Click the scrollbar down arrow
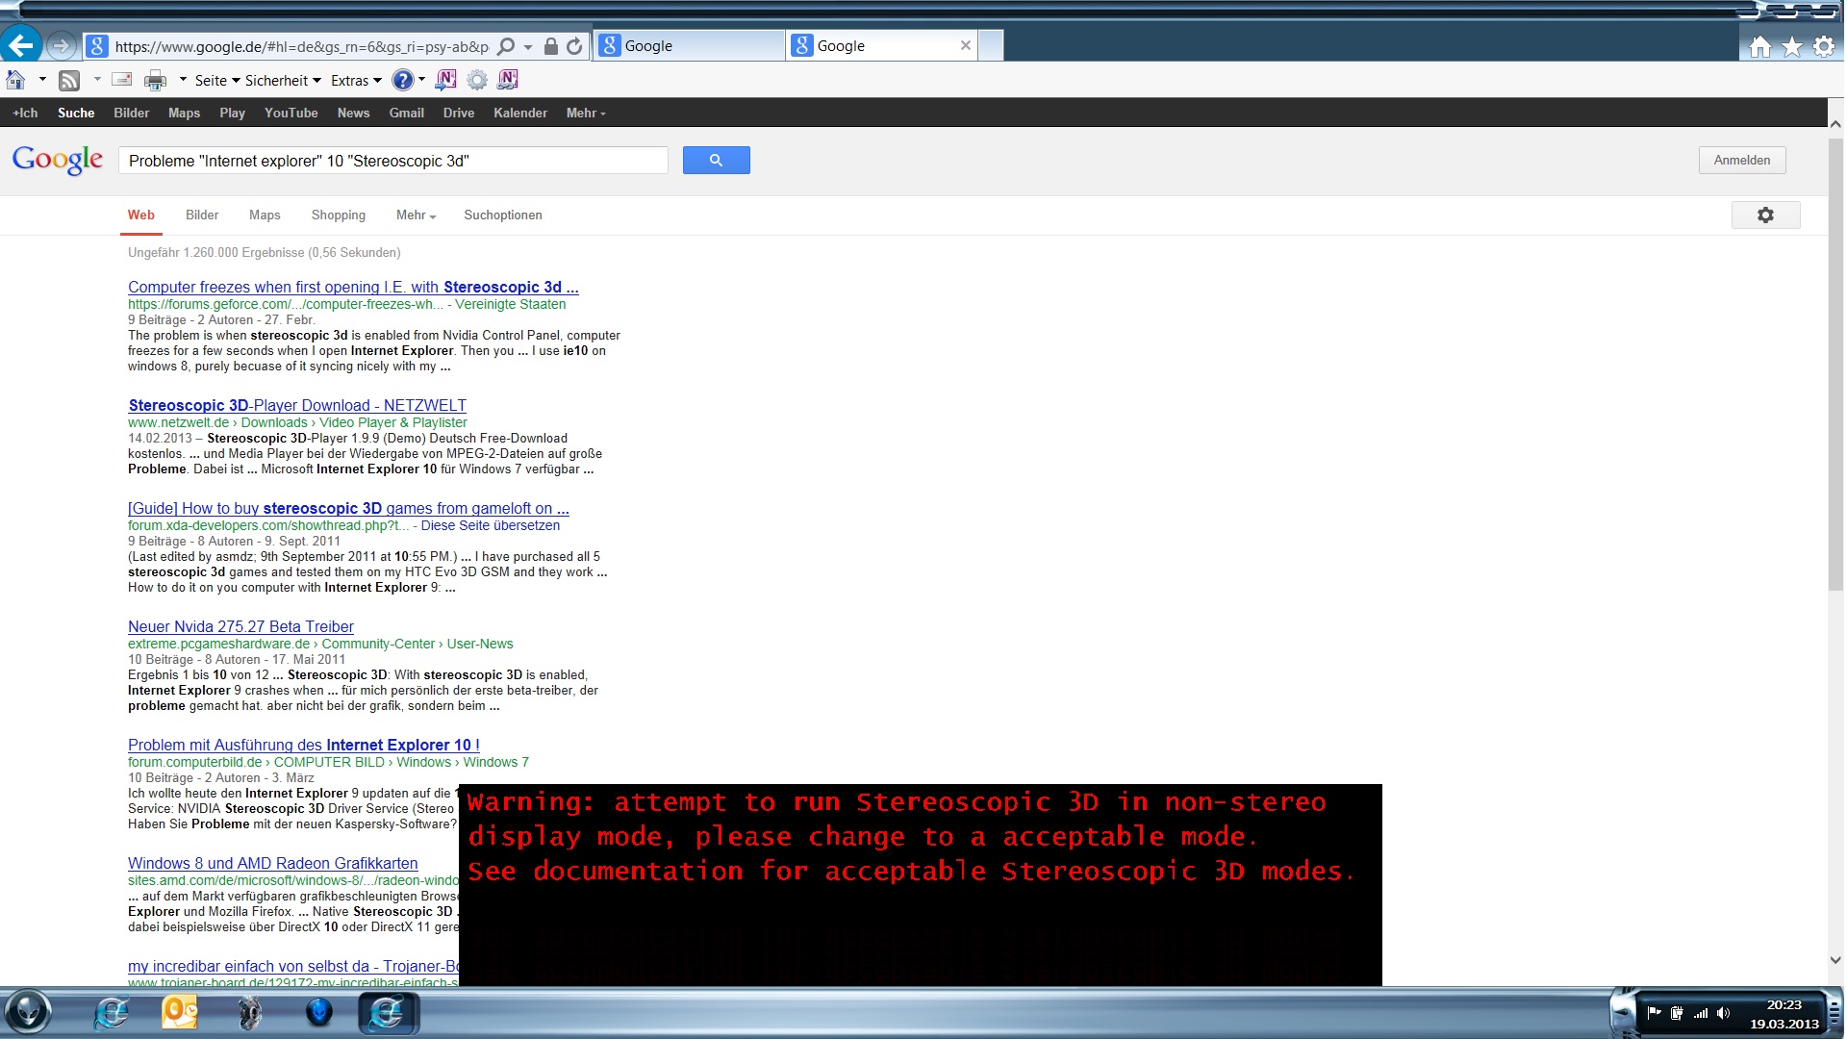The height and width of the screenshot is (1039, 1847). [1835, 960]
